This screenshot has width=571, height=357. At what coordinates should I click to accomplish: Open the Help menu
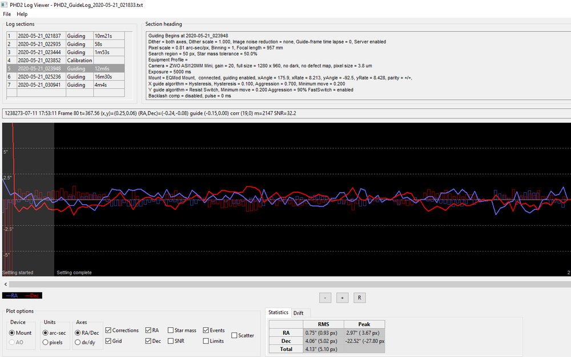coord(22,14)
